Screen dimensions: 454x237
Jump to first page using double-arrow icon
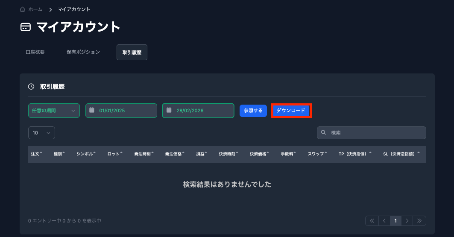(x=372, y=221)
